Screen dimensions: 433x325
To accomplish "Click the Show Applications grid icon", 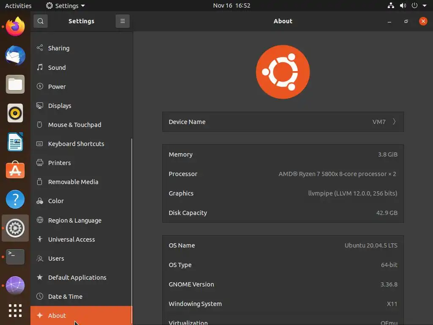I will [x=15, y=311].
